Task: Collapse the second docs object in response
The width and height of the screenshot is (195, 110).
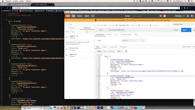Action: pyautogui.click(x=100, y=74)
